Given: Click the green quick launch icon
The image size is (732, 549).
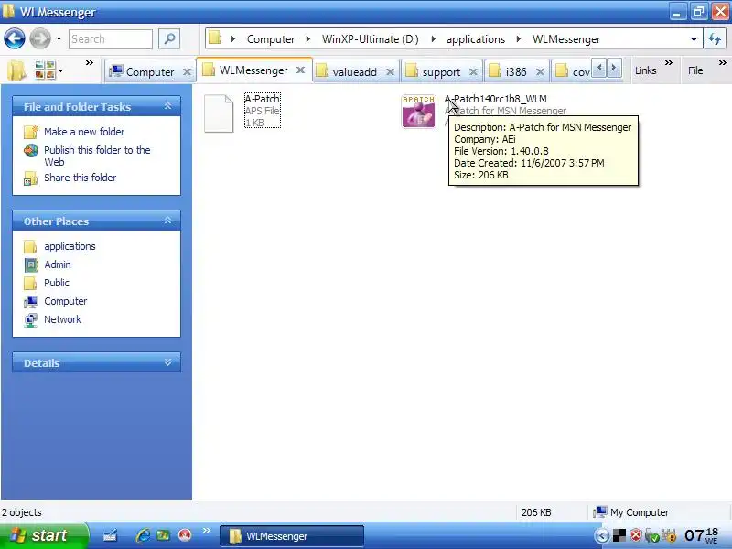Looking at the screenshot, I should pyautogui.click(x=163, y=535).
